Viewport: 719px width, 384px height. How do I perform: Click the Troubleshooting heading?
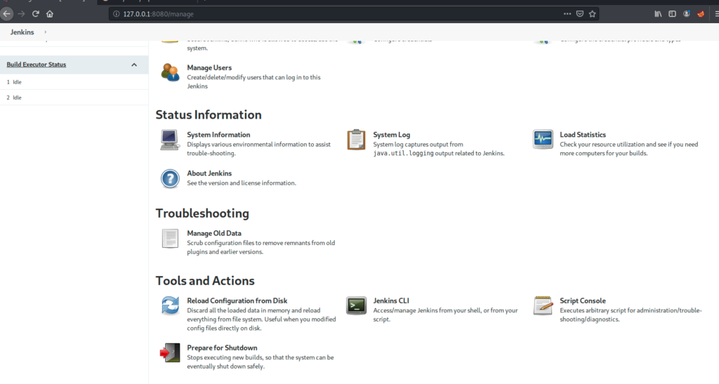pyautogui.click(x=202, y=213)
